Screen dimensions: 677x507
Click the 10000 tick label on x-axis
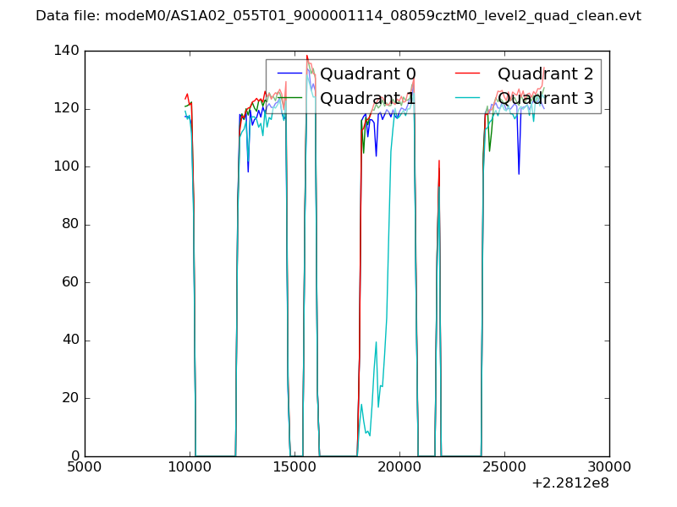[x=190, y=467]
